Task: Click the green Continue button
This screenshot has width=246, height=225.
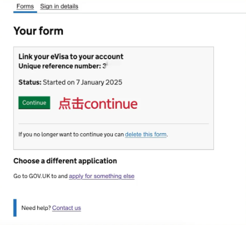Action: click(x=34, y=102)
